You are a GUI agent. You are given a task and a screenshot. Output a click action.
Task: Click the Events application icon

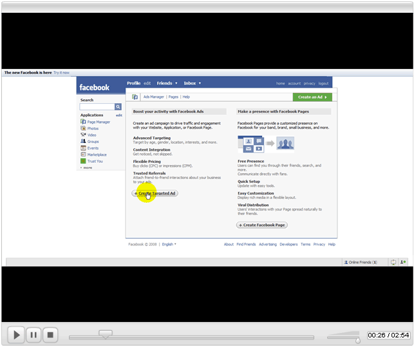(84, 149)
